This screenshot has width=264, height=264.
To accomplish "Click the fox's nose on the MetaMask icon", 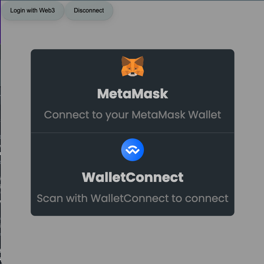I will 133,74.
